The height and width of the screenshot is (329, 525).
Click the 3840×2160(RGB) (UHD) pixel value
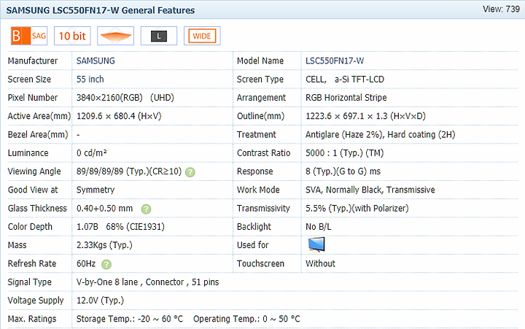[125, 98]
